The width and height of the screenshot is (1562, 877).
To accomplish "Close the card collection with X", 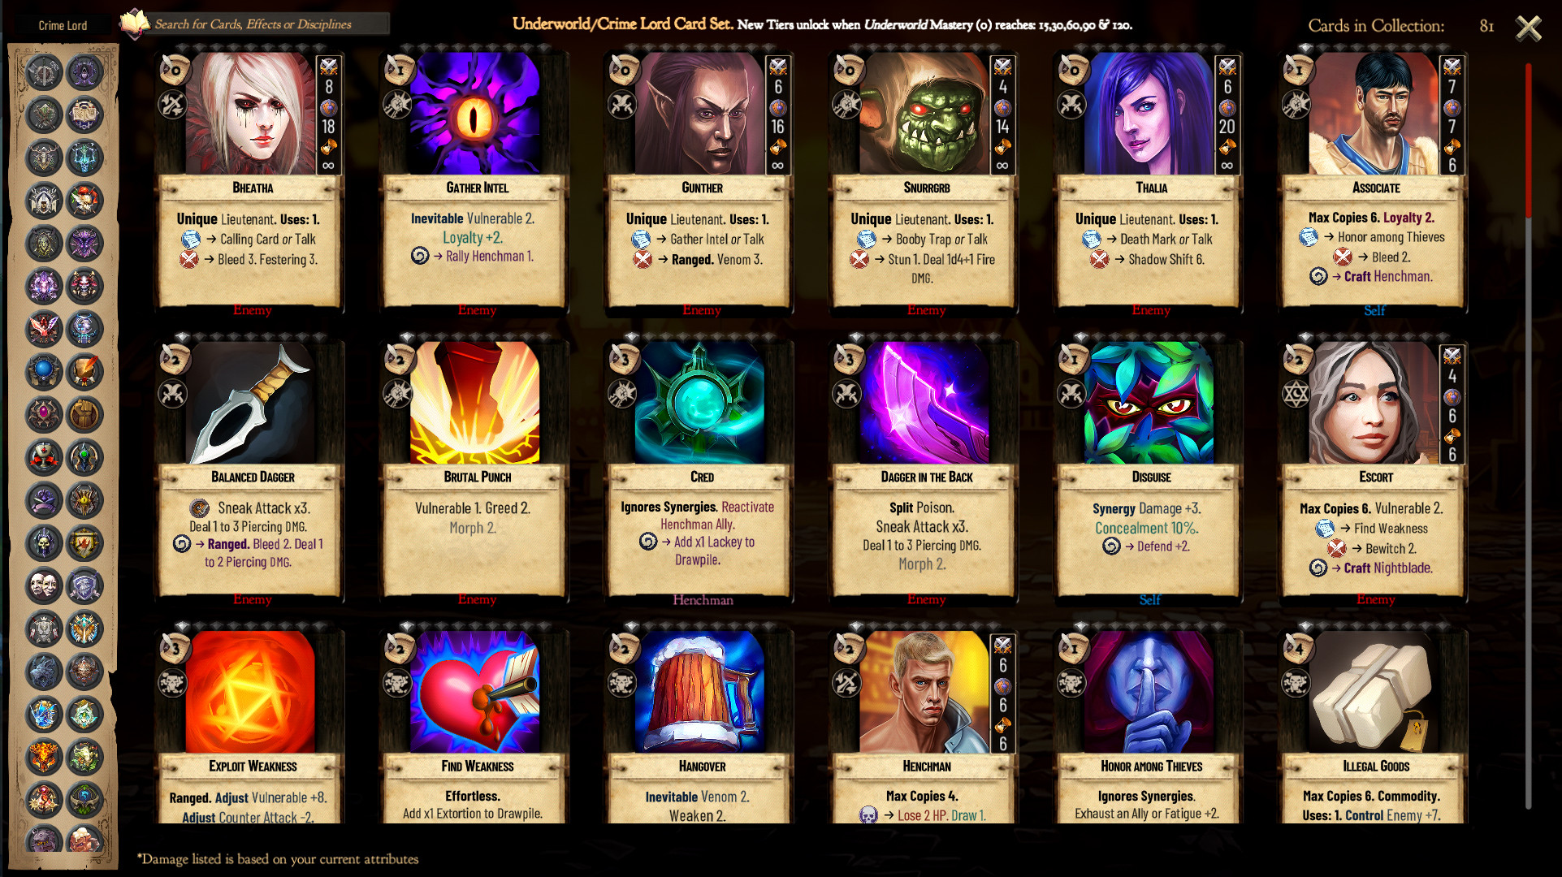I will click(x=1528, y=28).
